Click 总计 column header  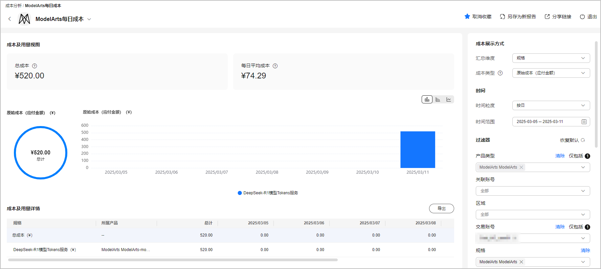coord(208,223)
